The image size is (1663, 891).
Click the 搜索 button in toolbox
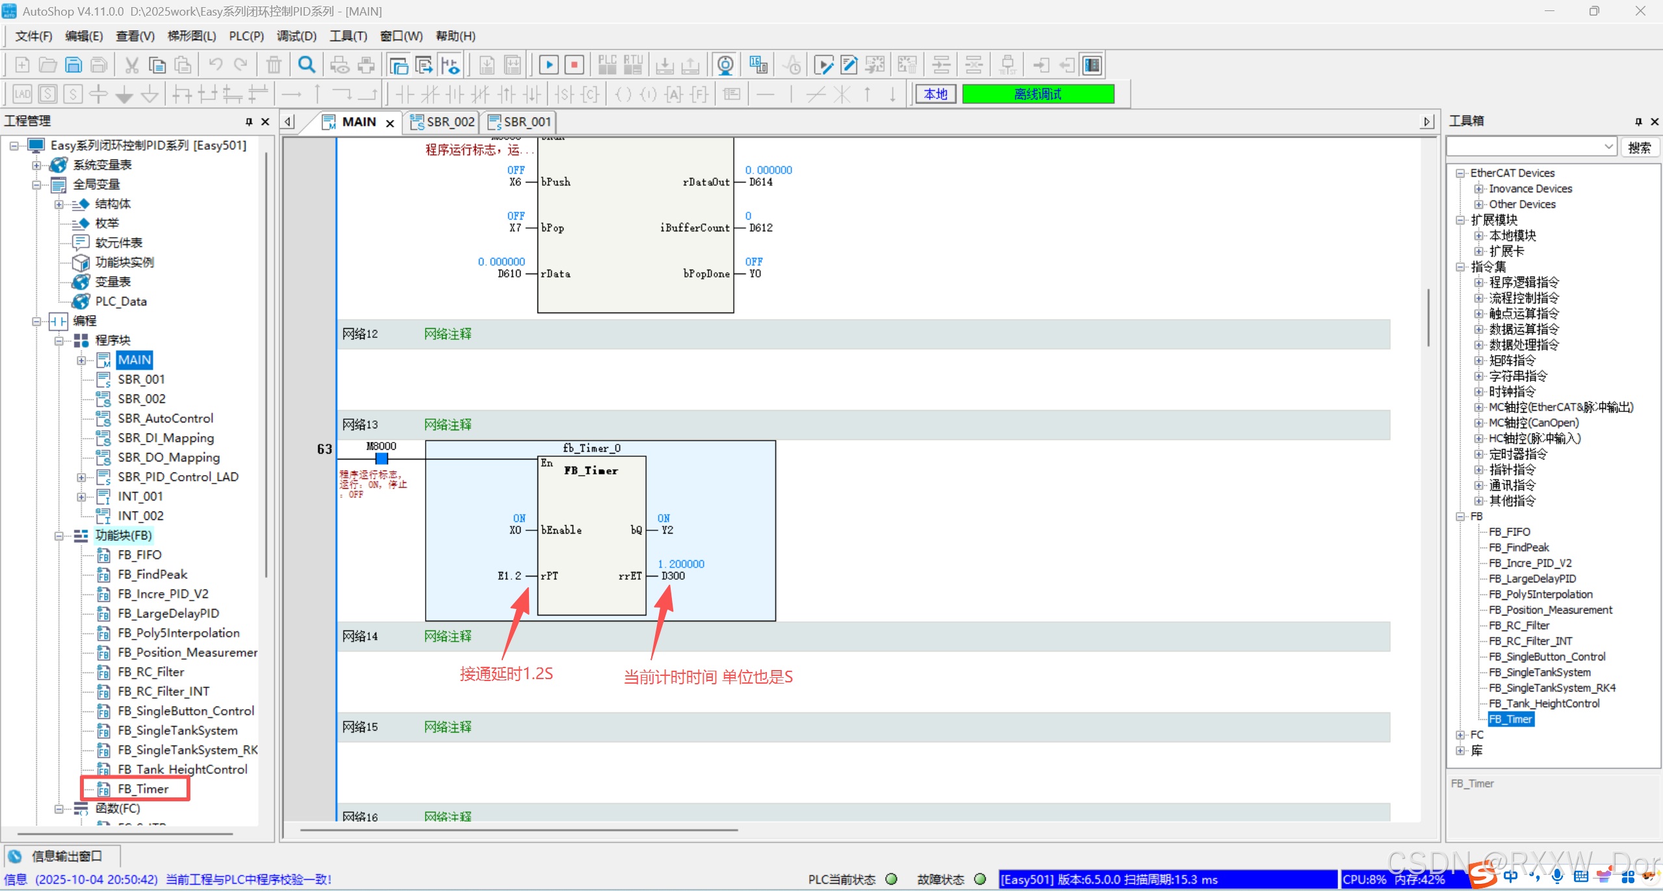click(x=1638, y=148)
